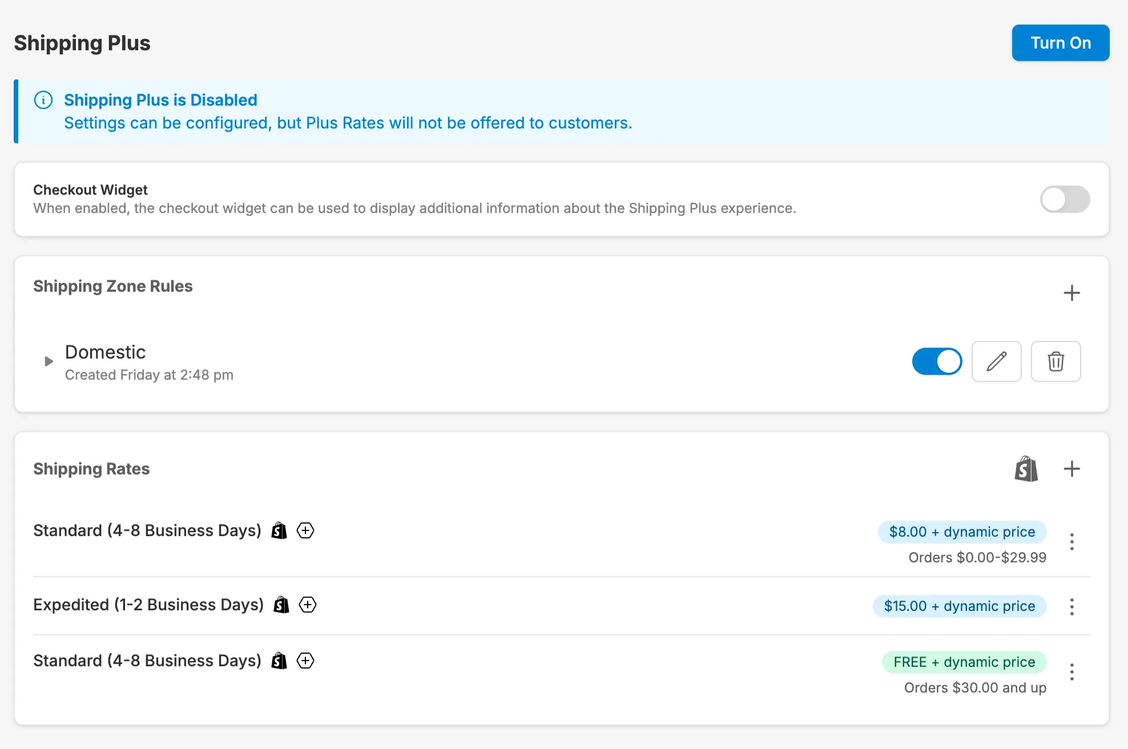Add a new Shipping Rate
Viewport: 1128px width, 749px height.
(x=1071, y=469)
